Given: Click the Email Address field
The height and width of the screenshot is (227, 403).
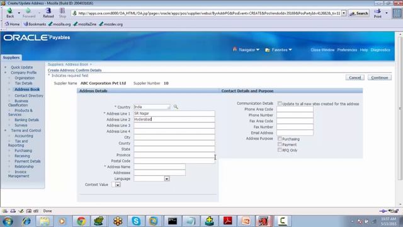Looking at the screenshot, I should click(x=295, y=133).
